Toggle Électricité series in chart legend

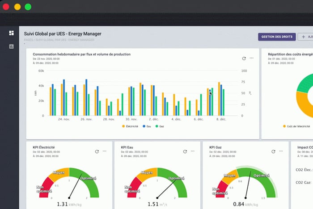coord(130,126)
